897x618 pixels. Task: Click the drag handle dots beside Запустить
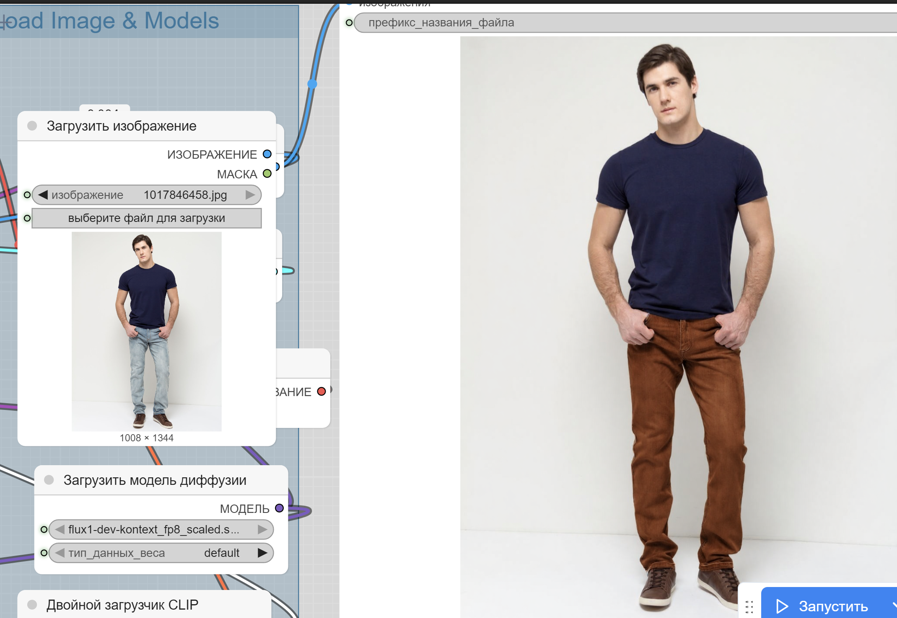click(x=749, y=606)
